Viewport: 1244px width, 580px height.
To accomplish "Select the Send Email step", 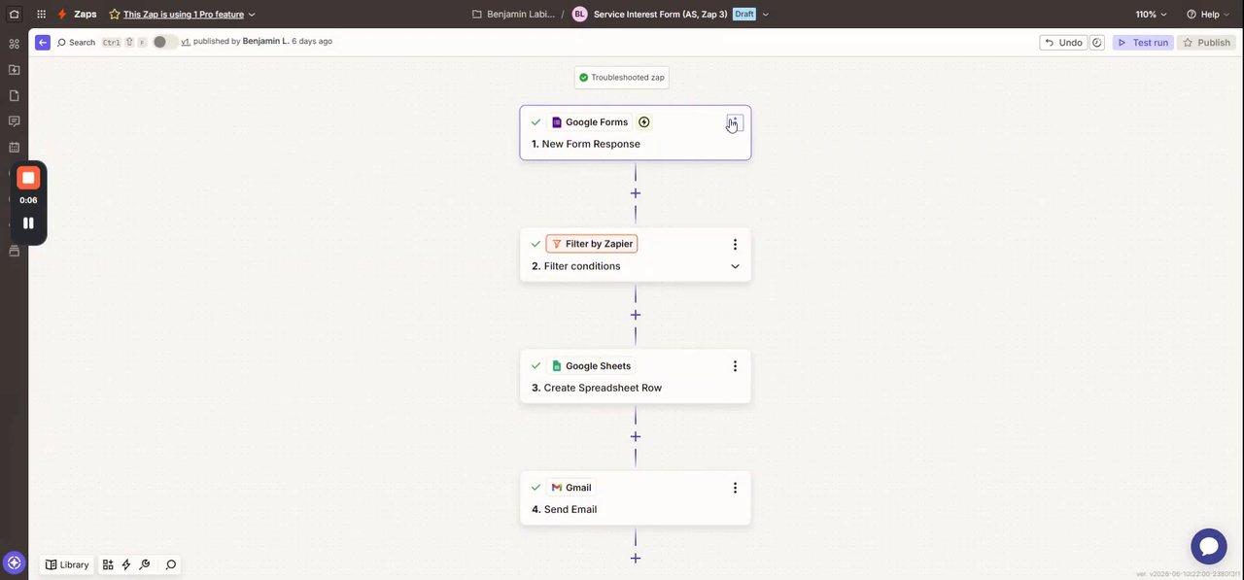I will [x=636, y=497].
